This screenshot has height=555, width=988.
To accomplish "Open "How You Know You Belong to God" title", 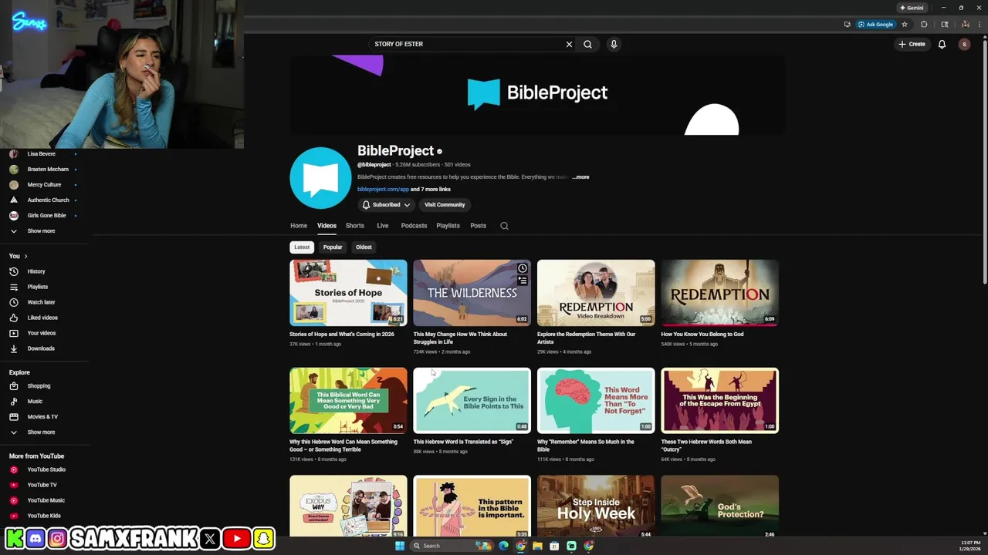I will (702, 334).
